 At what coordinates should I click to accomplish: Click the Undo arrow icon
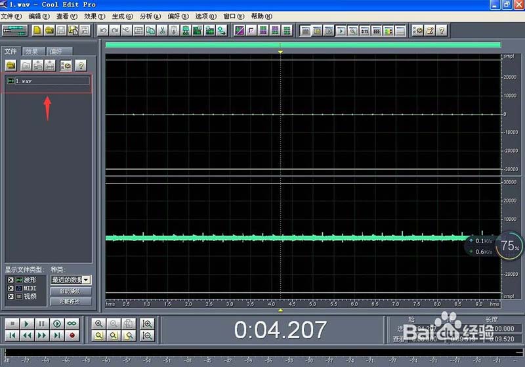click(103, 31)
